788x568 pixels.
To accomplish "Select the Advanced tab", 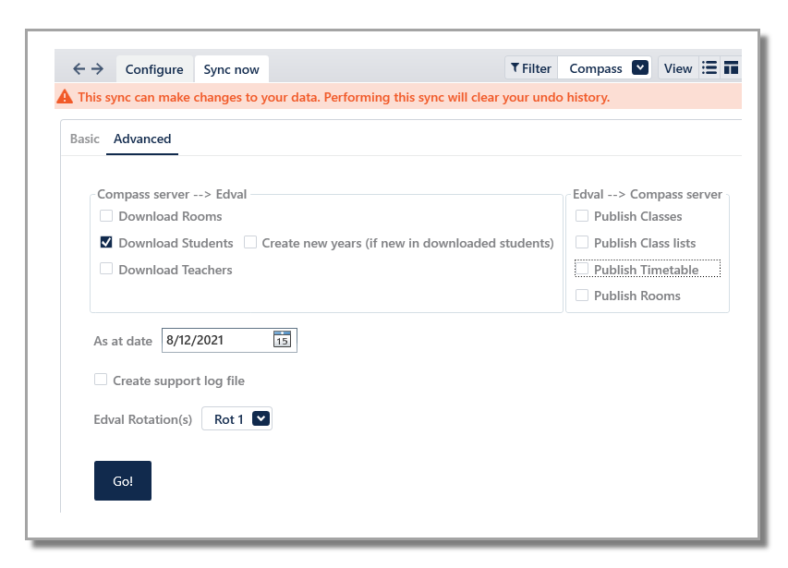I will coord(142,139).
